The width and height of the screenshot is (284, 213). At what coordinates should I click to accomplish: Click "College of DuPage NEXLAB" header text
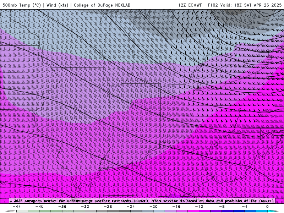(102, 5)
